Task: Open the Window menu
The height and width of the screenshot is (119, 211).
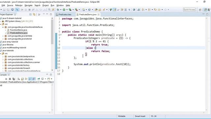Action: tap(60, 5)
